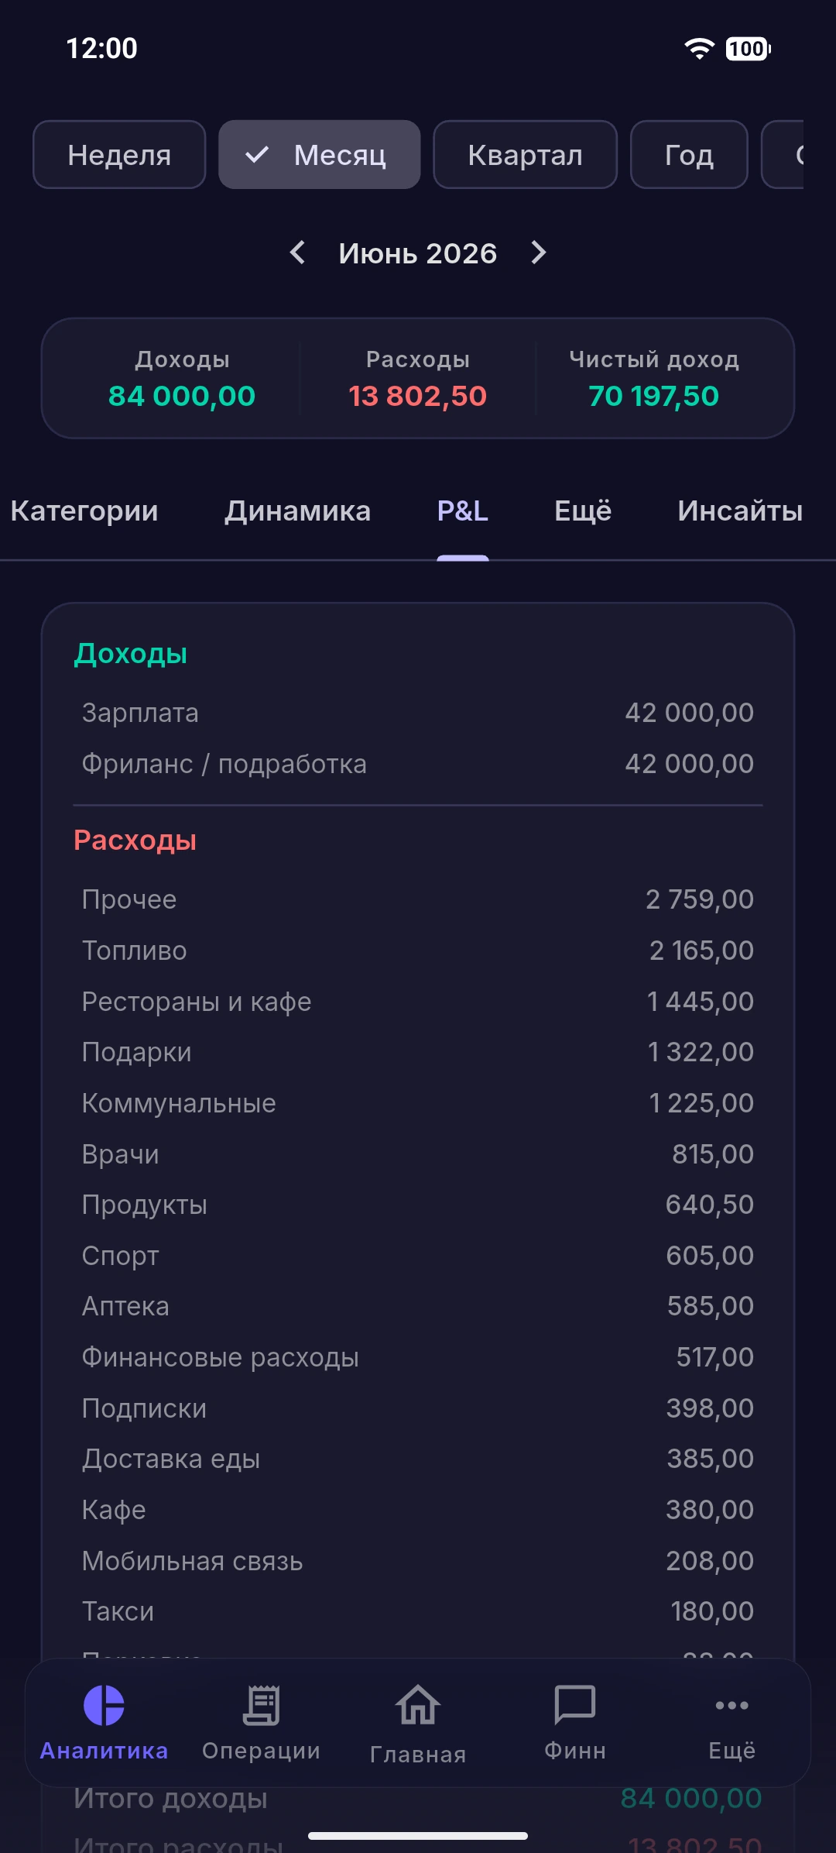Select the Квартал period chip
The height and width of the screenshot is (1853, 836).
point(525,154)
